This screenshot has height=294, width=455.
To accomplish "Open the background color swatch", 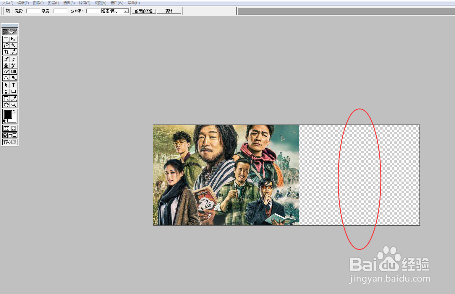I will pyautogui.click(x=13, y=120).
